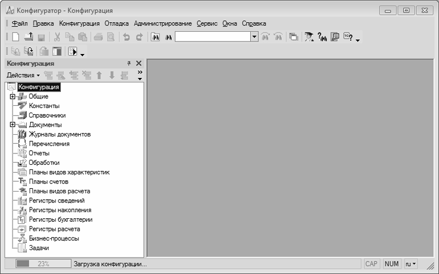Open the syntax helper icon in toolbar
This screenshot has width=439, height=274.
click(334, 37)
